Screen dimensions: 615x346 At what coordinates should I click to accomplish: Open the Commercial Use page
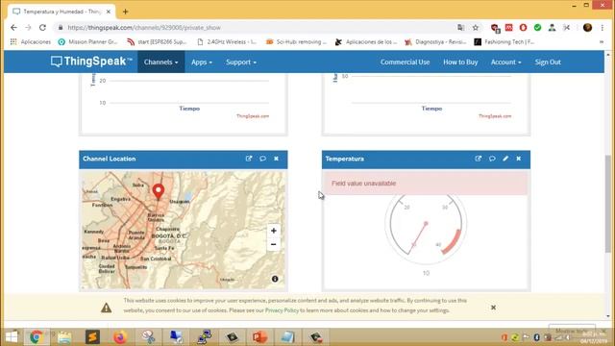(405, 62)
